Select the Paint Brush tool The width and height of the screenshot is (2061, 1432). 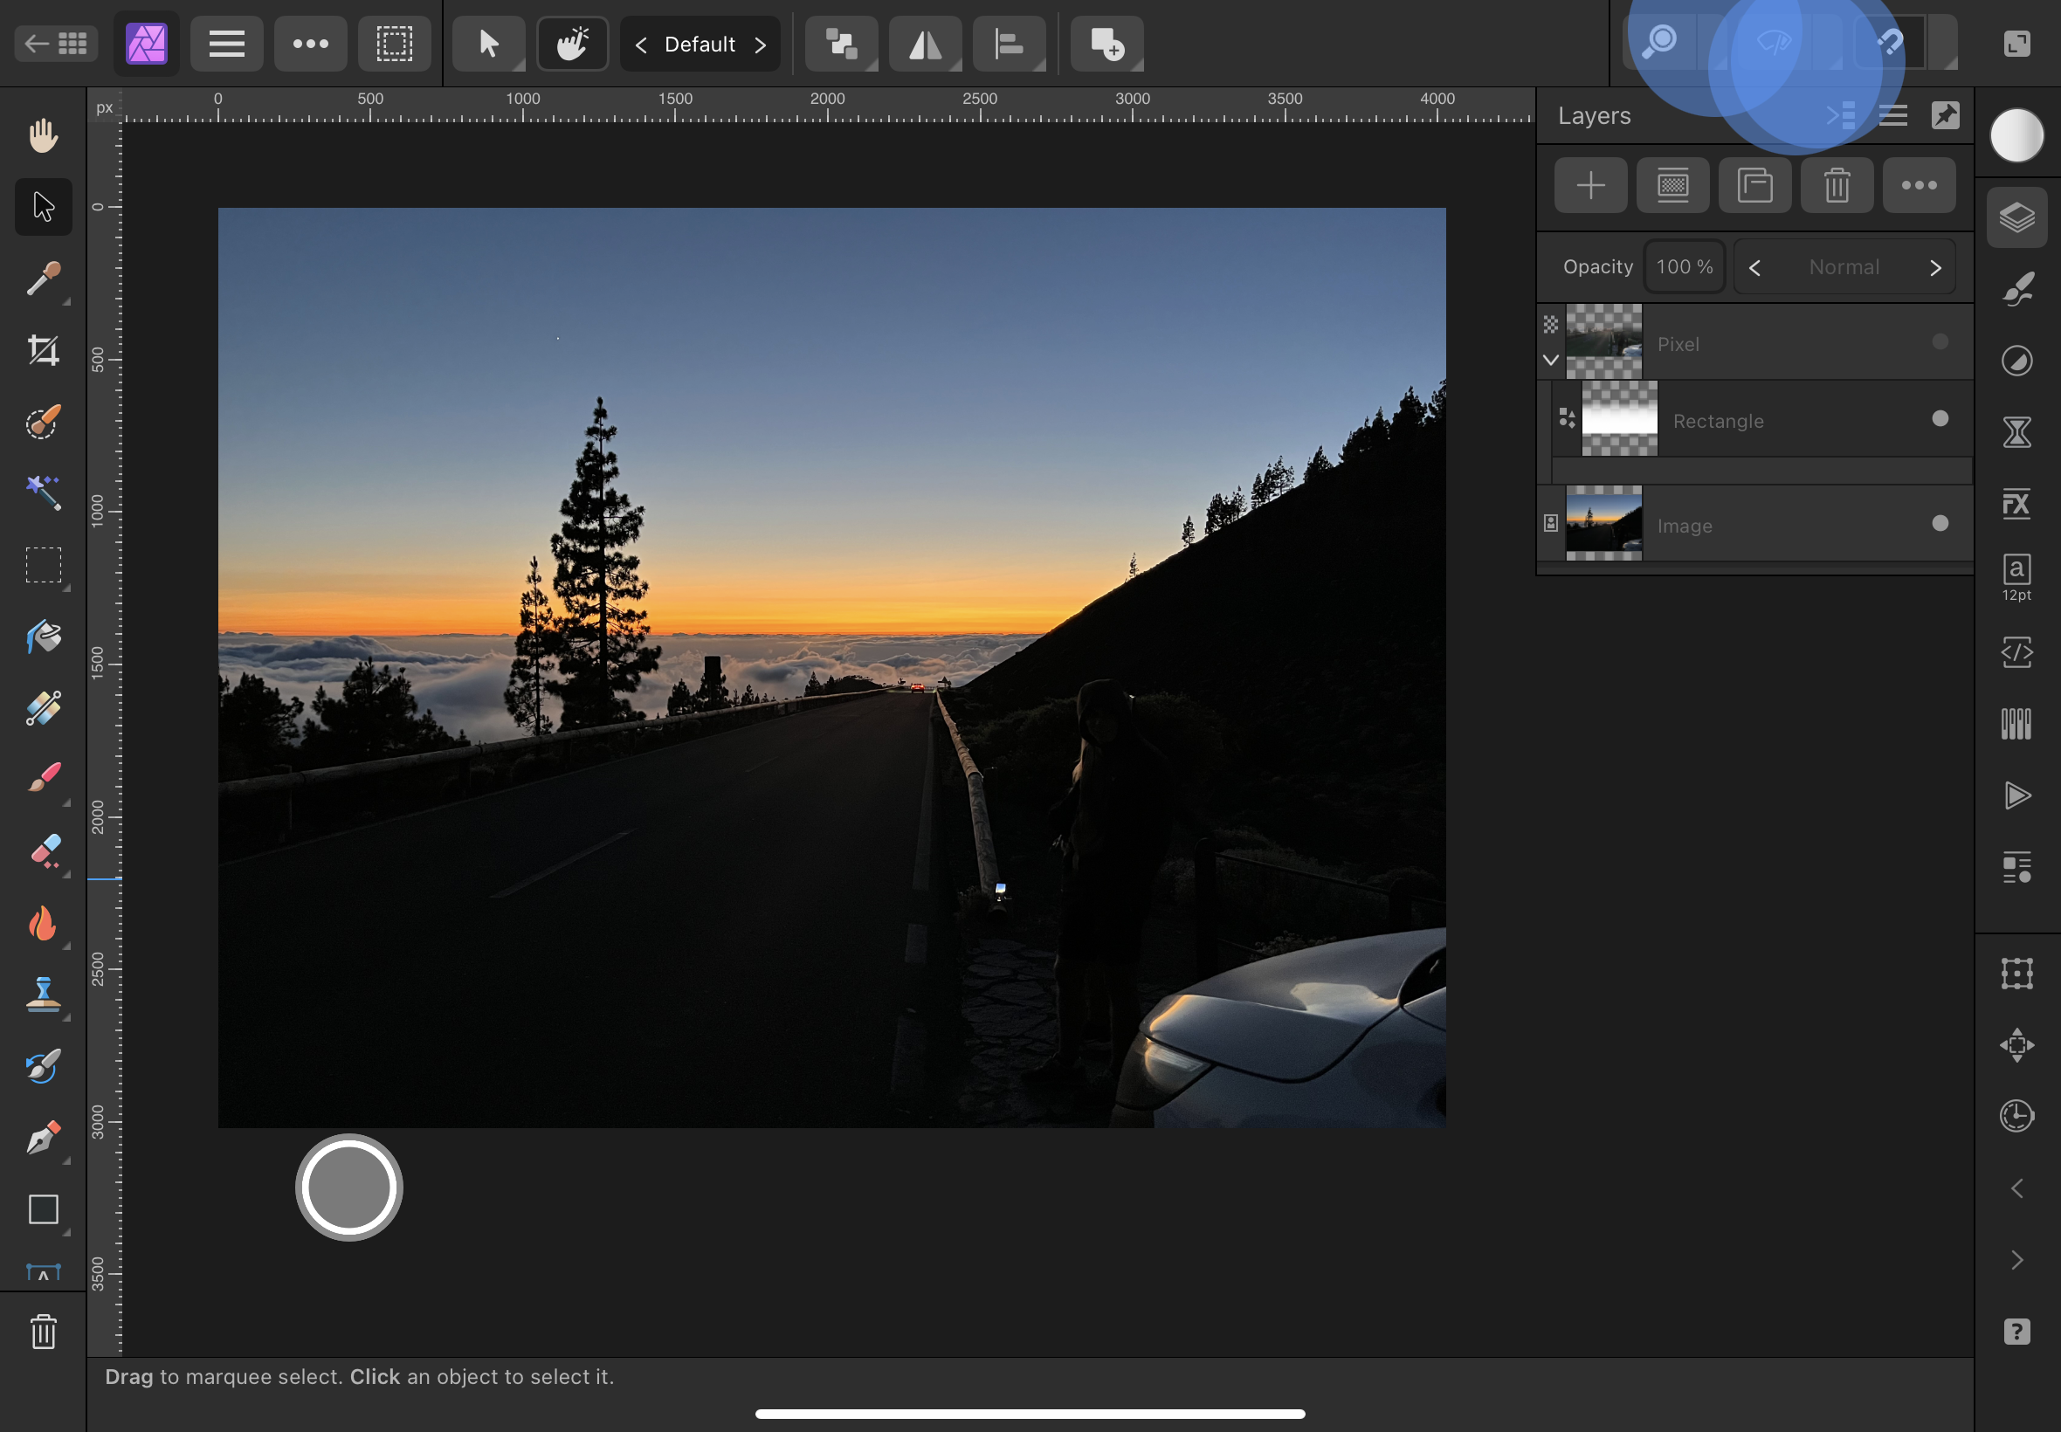pos(43,779)
